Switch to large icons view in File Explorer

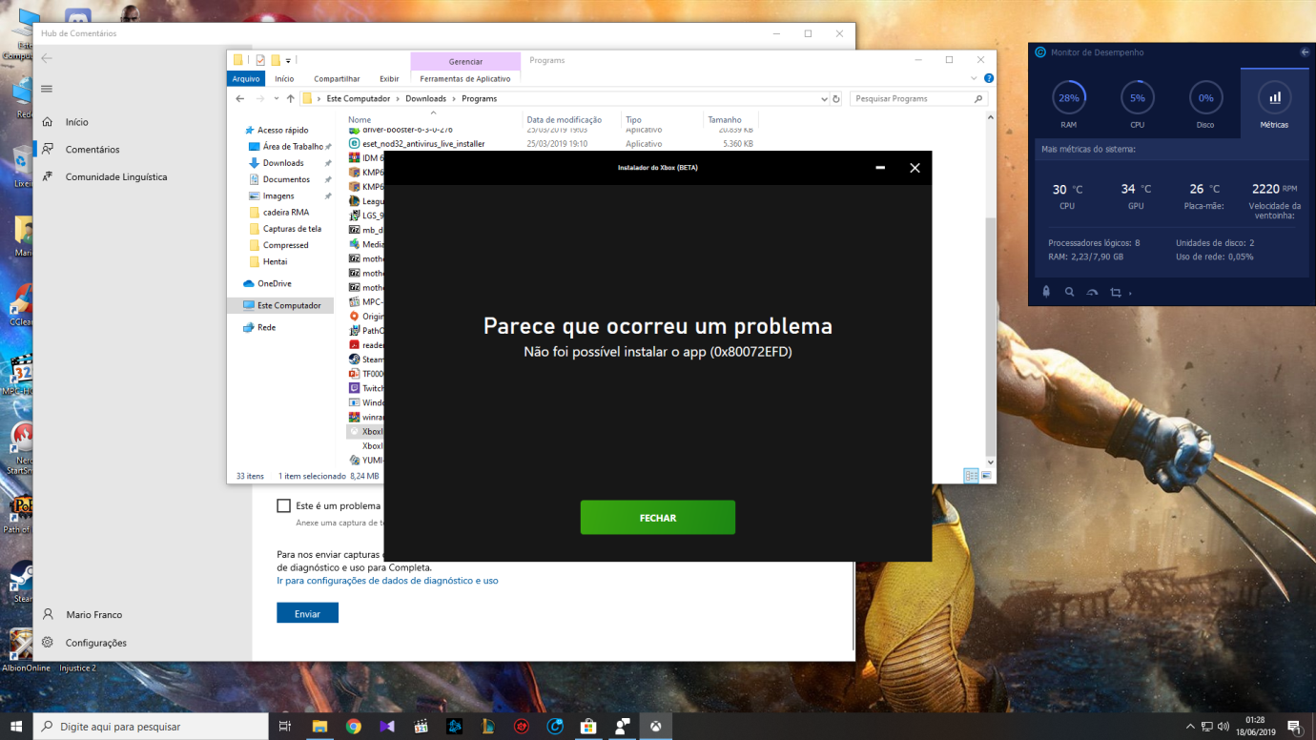coord(986,475)
